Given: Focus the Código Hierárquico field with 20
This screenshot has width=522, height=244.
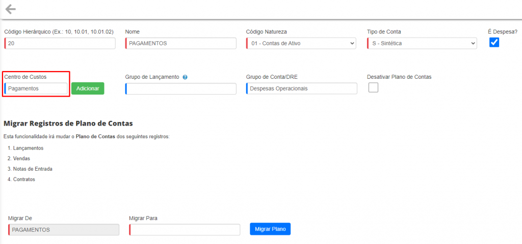Looking at the screenshot, I should [60, 43].
